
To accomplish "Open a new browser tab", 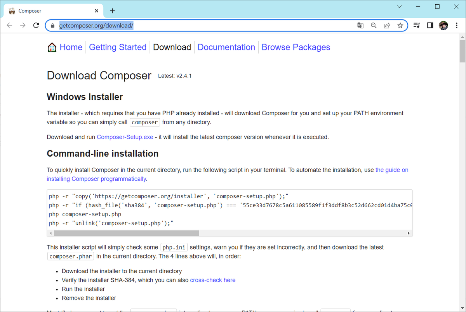I will coord(112,11).
